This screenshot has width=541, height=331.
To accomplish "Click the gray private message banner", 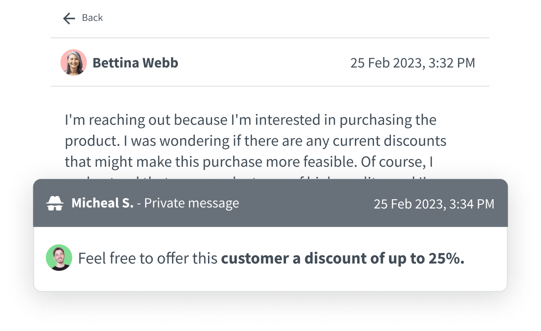I will (270, 203).
